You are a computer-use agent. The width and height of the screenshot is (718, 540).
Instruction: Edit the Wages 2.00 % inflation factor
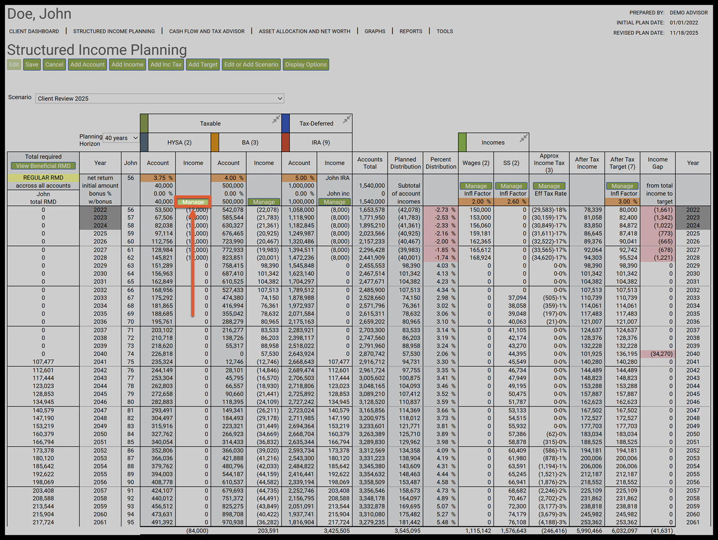[476, 202]
